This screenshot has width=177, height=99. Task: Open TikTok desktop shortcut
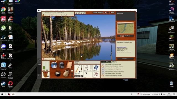click(x=10, y=66)
